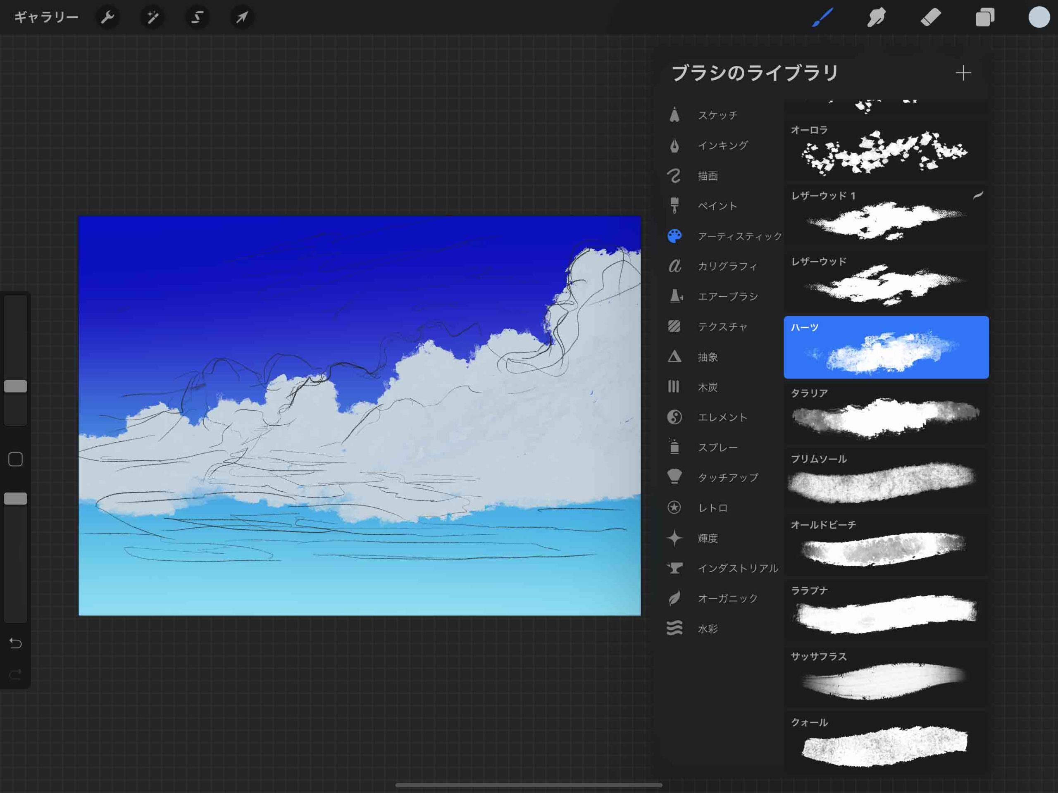This screenshot has height=793, width=1058.
Task: Tap the square modify button on sidebar
Action: pyautogui.click(x=15, y=459)
